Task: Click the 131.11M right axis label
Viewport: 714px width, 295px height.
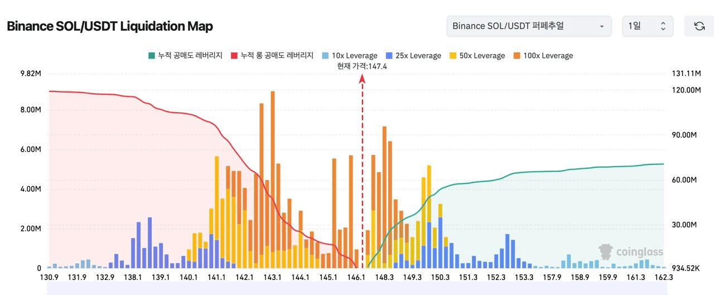Action: (687, 74)
